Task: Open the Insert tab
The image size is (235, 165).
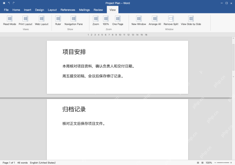Action: 28,10
